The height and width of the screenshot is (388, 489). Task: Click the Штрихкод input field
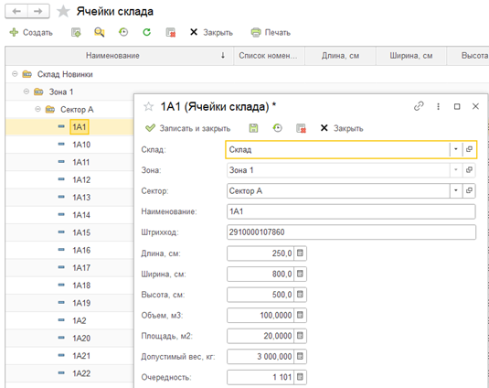(351, 232)
